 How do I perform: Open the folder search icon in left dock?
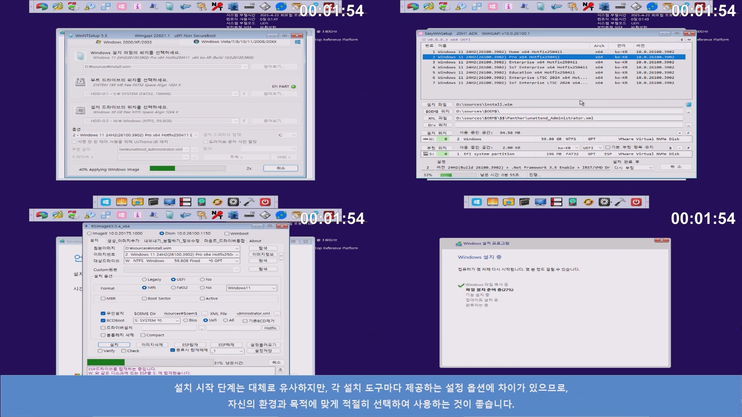tap(138, 202)
